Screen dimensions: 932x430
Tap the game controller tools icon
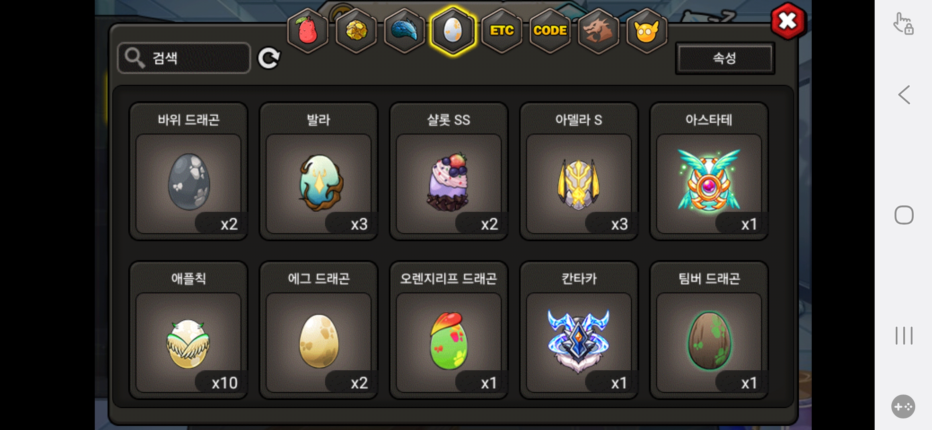point(903,407)
